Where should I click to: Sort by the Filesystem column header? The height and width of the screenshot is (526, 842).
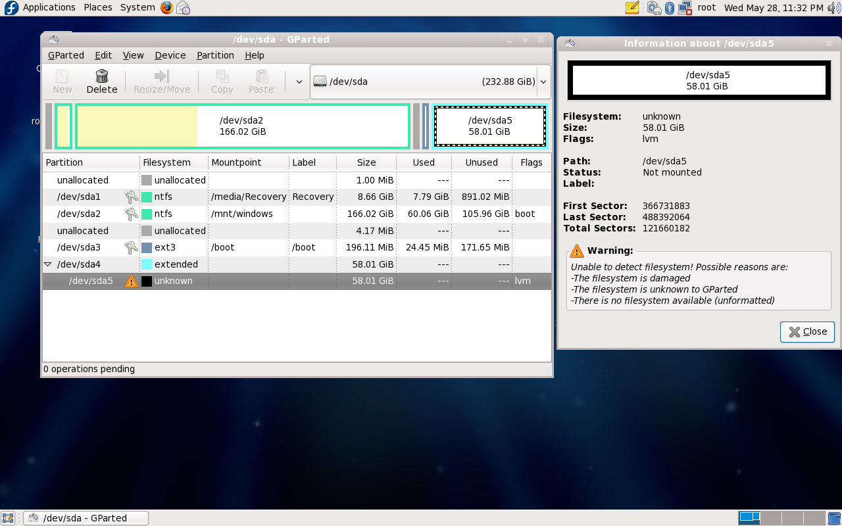click(x=174, y=162)
